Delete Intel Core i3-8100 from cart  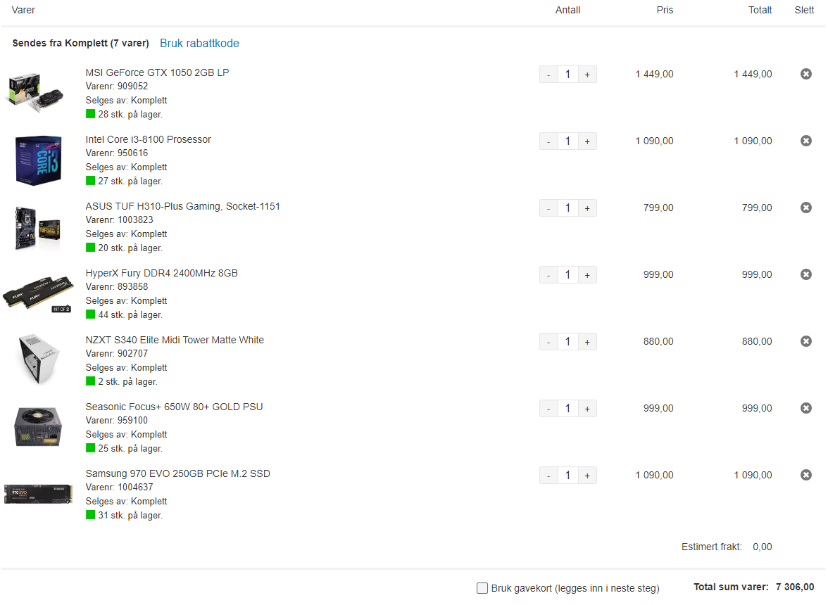click(805, 141)
